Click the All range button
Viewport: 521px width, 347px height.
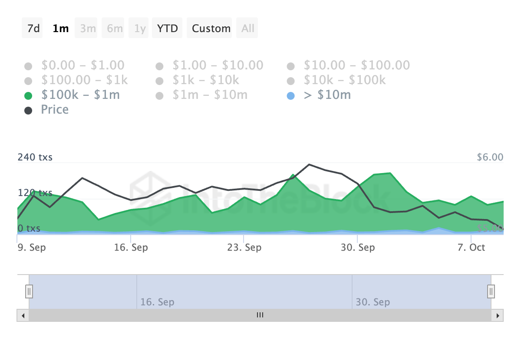pos(248,28)
